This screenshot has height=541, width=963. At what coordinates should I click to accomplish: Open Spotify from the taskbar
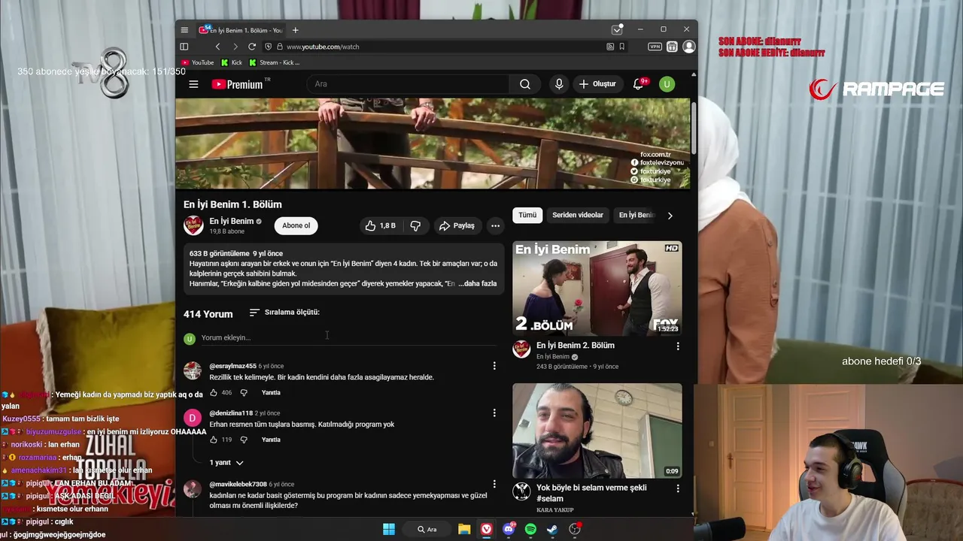(x=530, y=529)
